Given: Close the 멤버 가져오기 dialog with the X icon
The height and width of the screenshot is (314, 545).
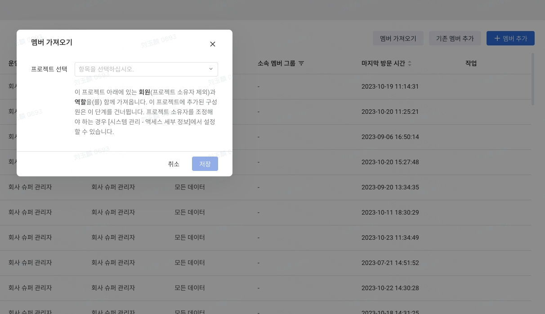Looking at the screenshot, I should coord(213,44).
